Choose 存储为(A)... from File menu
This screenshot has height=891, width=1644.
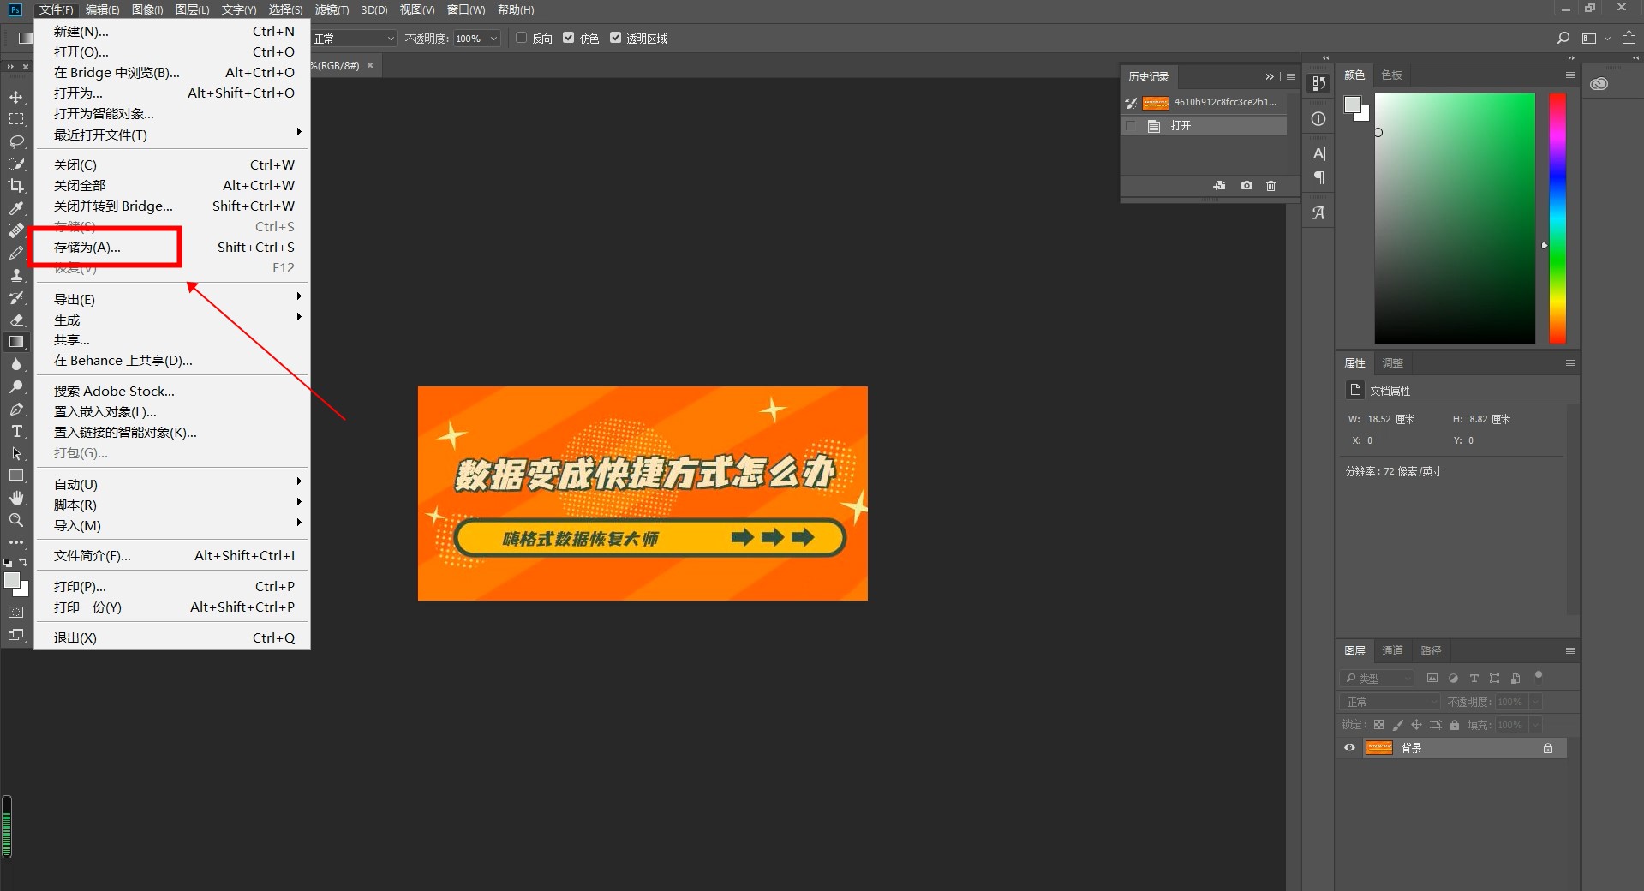(x=87, y=248)
